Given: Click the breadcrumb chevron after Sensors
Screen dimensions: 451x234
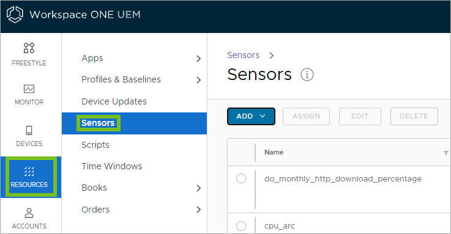Looking at the screenshot, I should [271, 56].
